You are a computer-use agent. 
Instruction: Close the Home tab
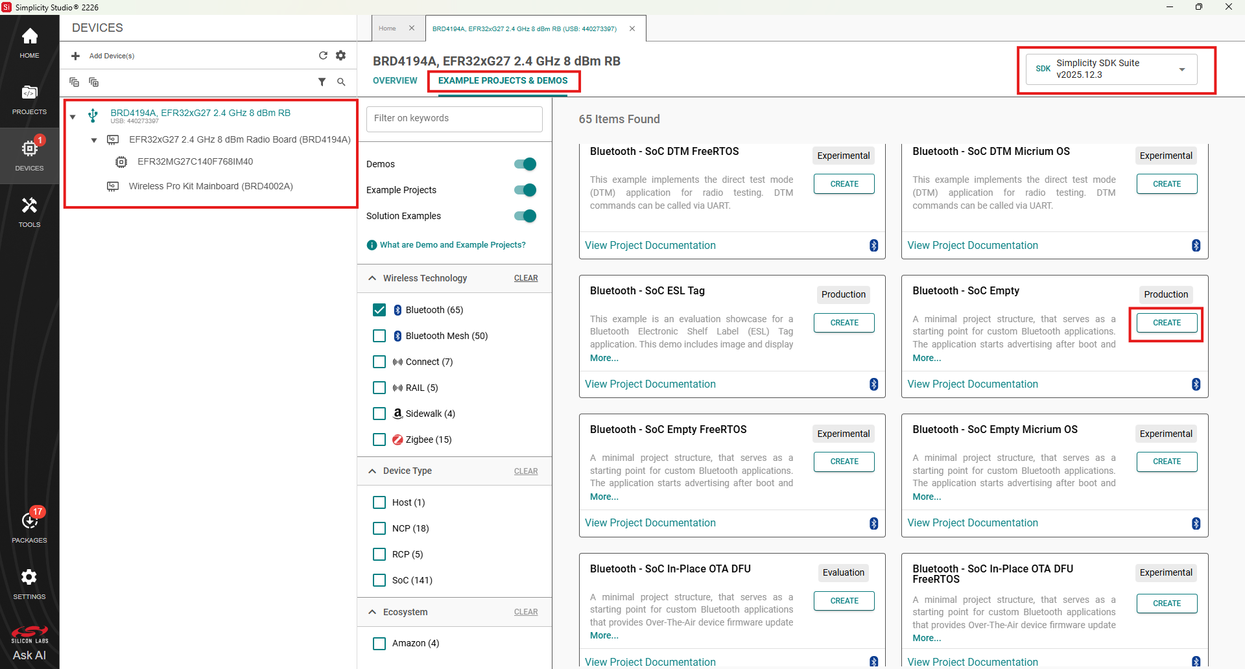pos(412,28)
